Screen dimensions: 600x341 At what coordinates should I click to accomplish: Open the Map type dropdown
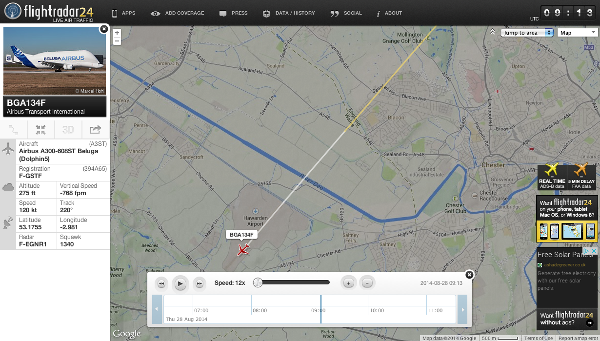(578, 33)
